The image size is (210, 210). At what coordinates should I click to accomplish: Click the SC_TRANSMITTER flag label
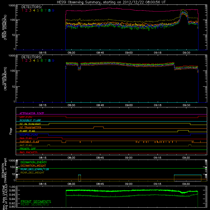(x=30, y=128)
